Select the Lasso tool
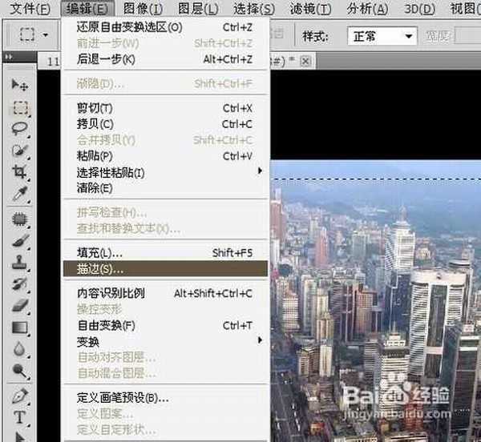The image size is (481, 442). pyautogui.click(x=20, y=128)
